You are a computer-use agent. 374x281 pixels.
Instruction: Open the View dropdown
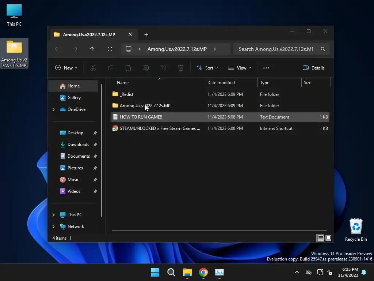coord(240,68)
